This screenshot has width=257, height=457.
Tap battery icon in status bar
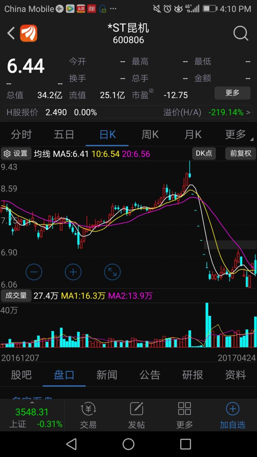210,9
